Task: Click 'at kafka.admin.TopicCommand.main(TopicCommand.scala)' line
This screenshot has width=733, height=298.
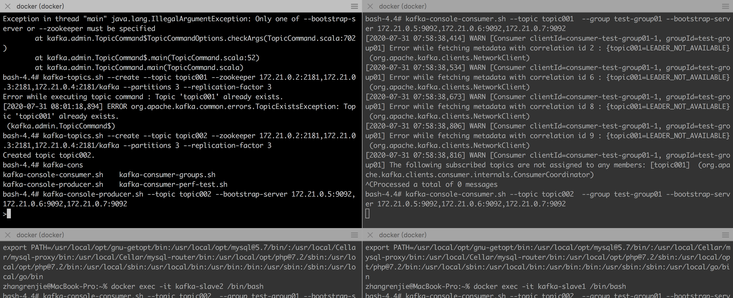Action: tap(139, 68)
